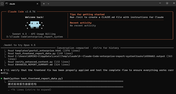Open a new terminal tab with plus

44,4
